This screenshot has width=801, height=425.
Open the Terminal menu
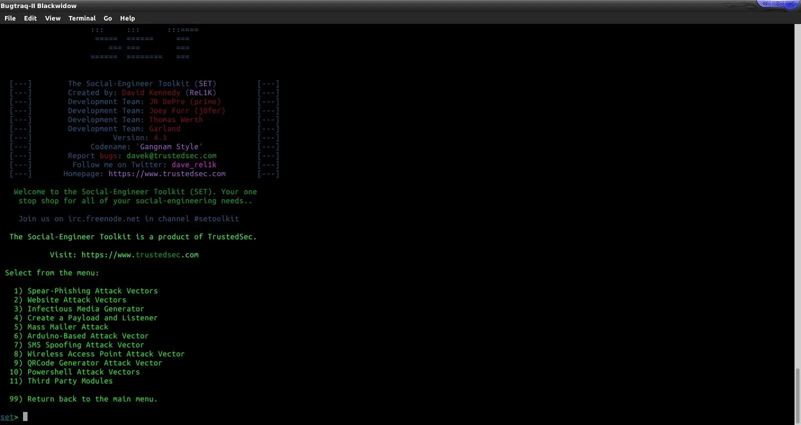tap(82, 18)
